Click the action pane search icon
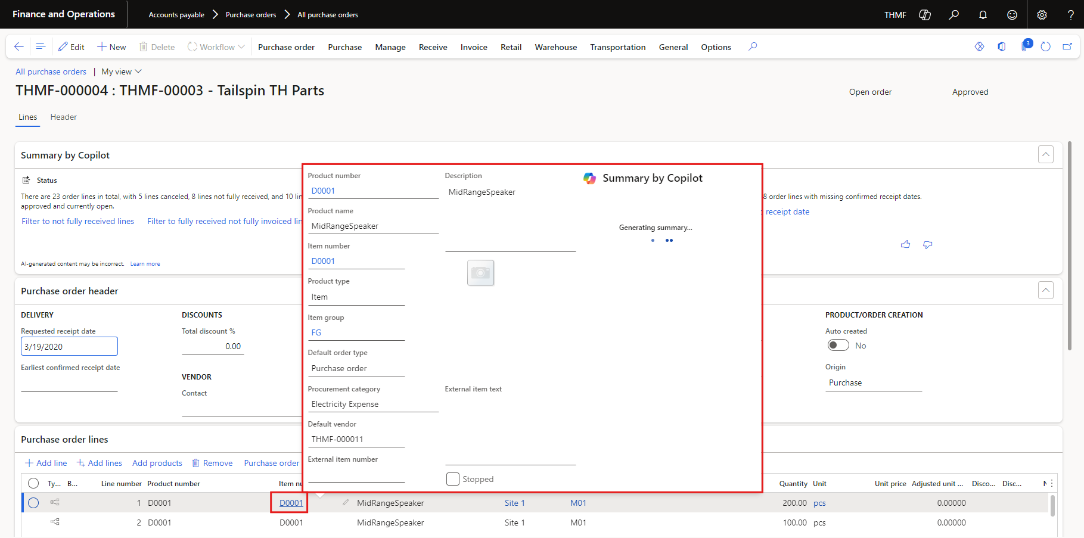The height and width of the screenshot is (538, 1084). (x=753, y=46)
